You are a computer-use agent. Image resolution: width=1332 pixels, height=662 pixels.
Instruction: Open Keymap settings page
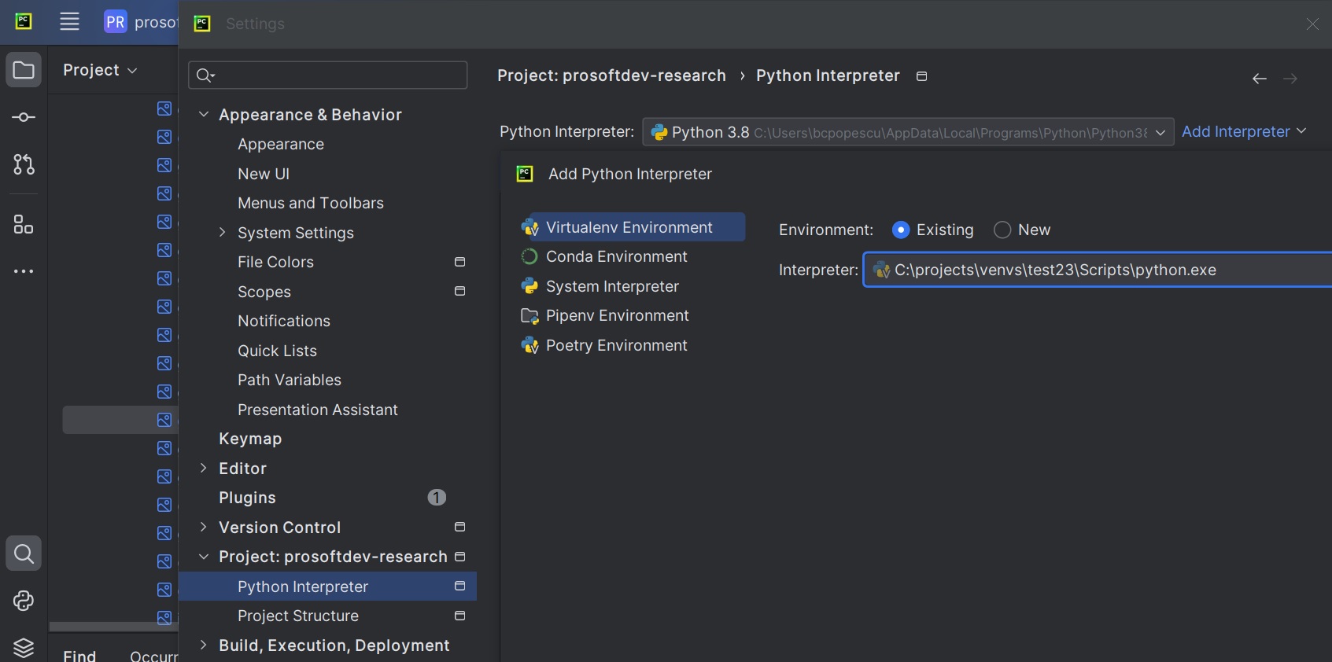pos(250,439)
